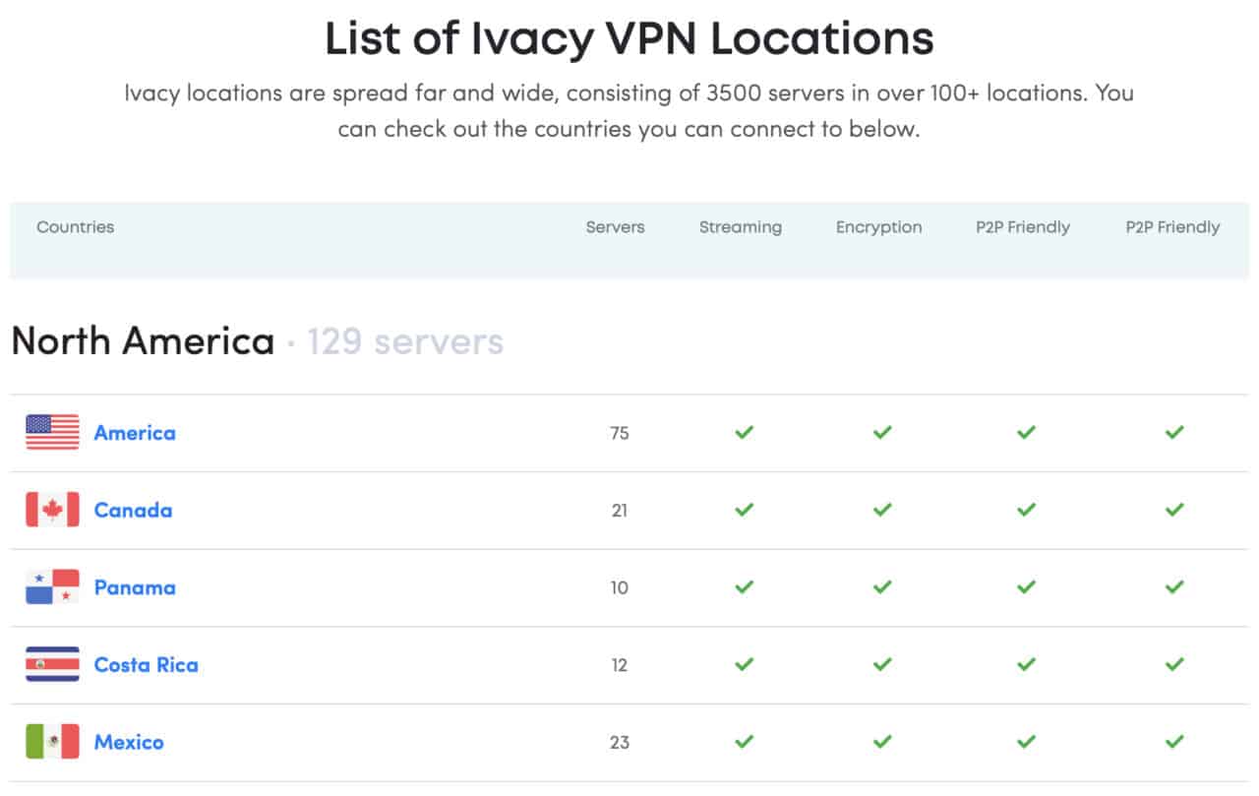Click Canada's Encryption checkmark
1259x796 pixels.
[x=883, y=510]
